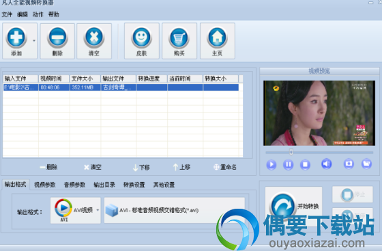The width and height of the screenshot is (382, 251).
Task: Click the 添加 (add) plus icon
Action: [x=16, y=38]
